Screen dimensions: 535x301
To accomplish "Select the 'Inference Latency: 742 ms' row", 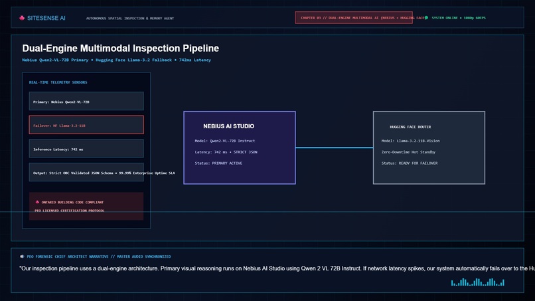I will (86, 148).
